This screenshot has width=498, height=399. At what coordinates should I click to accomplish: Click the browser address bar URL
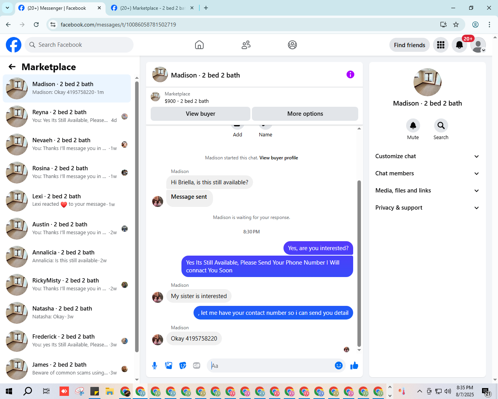pyautogui.click(x=118, y=25)
